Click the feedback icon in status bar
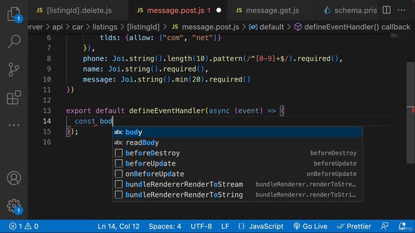 click(x=385, y=227)
